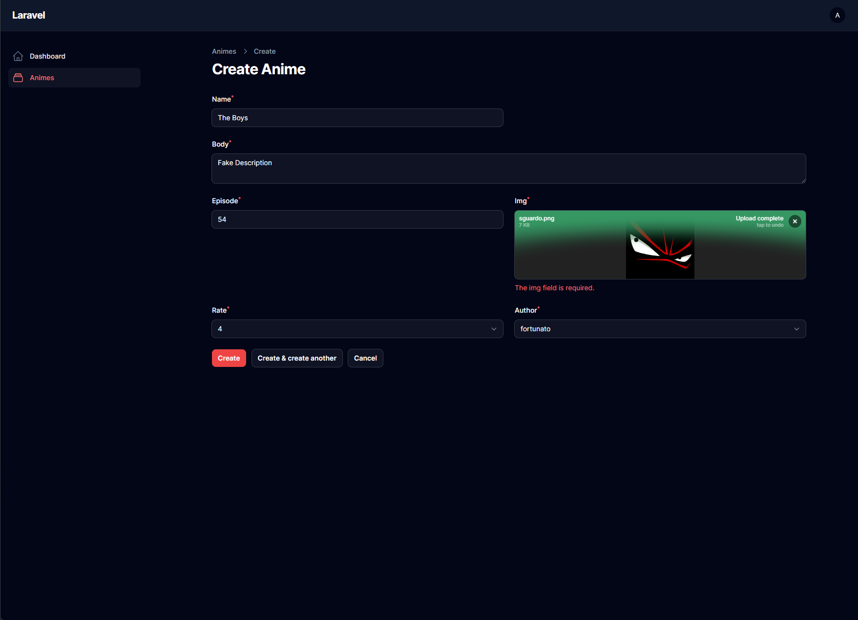This screenshot has height=620, width=858.
Task: Cancel the anime creation form
Action: coord(365,358)
